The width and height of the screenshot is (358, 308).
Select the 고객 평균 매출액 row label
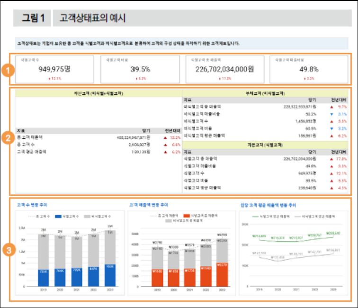[32, 152]
